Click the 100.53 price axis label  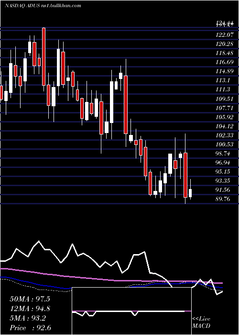tap(225, 145)
